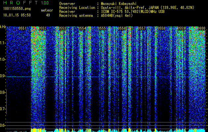Click the 0555 time marker
Viewport: 208px width, 132px height.
pyautogui.click(x=102, y=28)
